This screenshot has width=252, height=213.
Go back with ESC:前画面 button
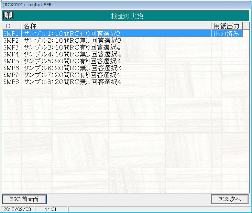(x=24, y=199)
